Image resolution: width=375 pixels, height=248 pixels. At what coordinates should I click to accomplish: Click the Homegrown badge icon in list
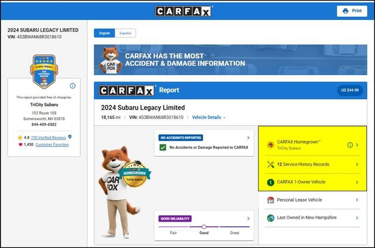point(271,145)
